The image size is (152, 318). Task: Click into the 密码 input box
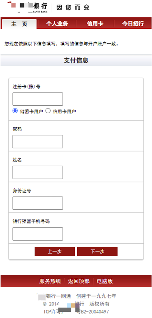pos(38,142)
